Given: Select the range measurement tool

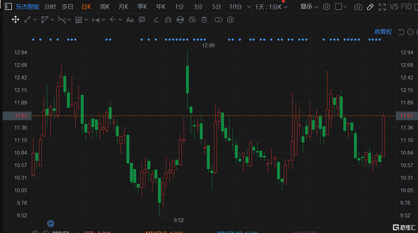Looking at the screenshot, I should (x=96, y=20).
